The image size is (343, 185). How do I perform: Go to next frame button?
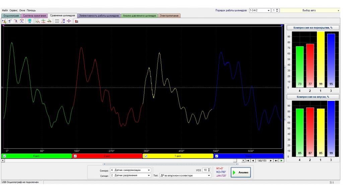pyautogui.click(x=271, y=161)
